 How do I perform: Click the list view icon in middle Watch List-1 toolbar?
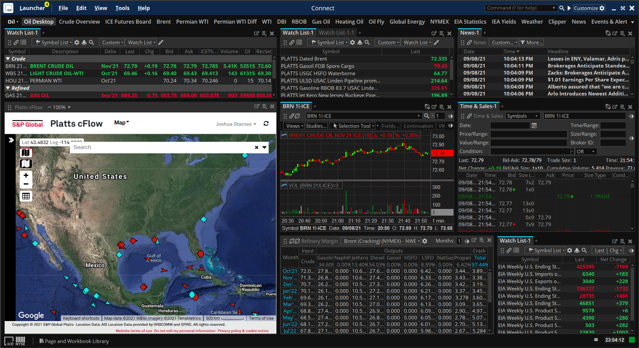(299, 42)
